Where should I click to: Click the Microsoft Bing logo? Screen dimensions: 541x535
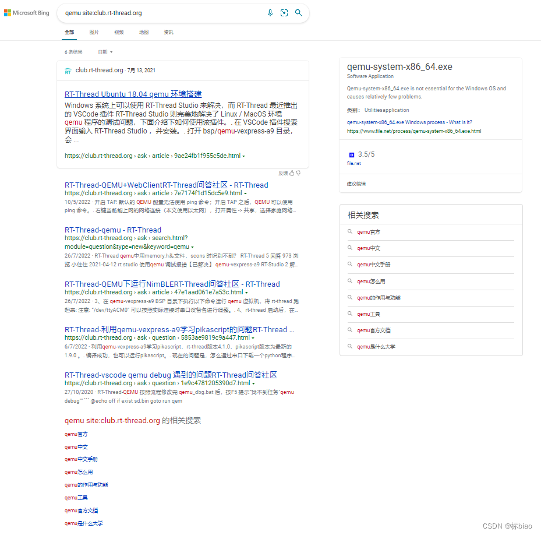[26, 13]
